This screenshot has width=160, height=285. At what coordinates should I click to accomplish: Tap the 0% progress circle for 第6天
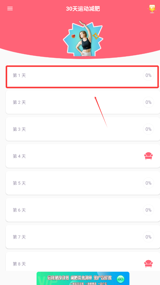click(148, 210)
